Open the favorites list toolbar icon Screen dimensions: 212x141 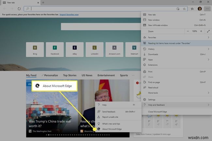pyautogui.click(x=192, y=9)
